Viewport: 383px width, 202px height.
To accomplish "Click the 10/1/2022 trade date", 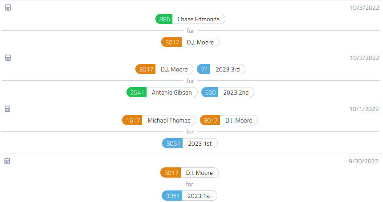I will point(364,109).
